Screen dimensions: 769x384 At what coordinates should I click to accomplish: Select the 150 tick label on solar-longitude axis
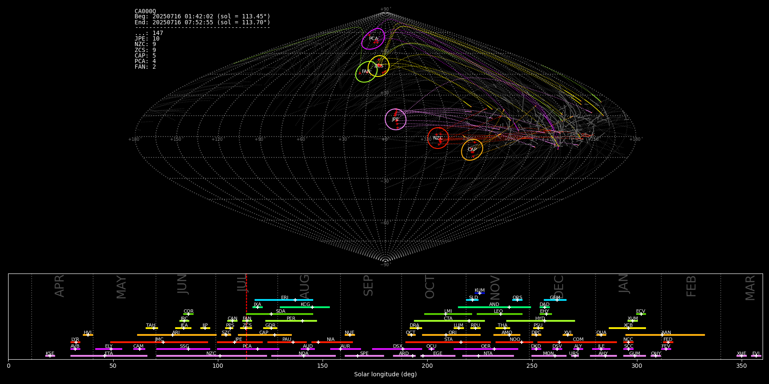[323, 366]
